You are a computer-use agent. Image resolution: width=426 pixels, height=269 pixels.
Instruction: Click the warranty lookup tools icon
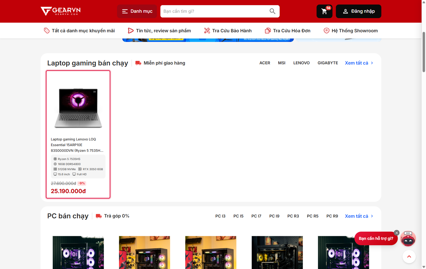[x=207, y=31]
